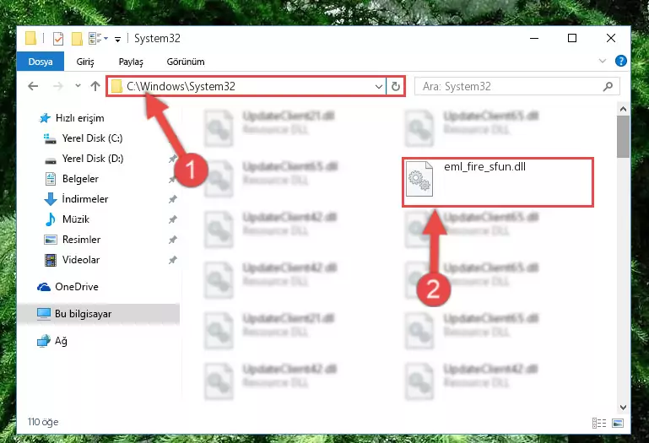Open the Görünüm ribbon tab
649x443 pixels.
186,62
